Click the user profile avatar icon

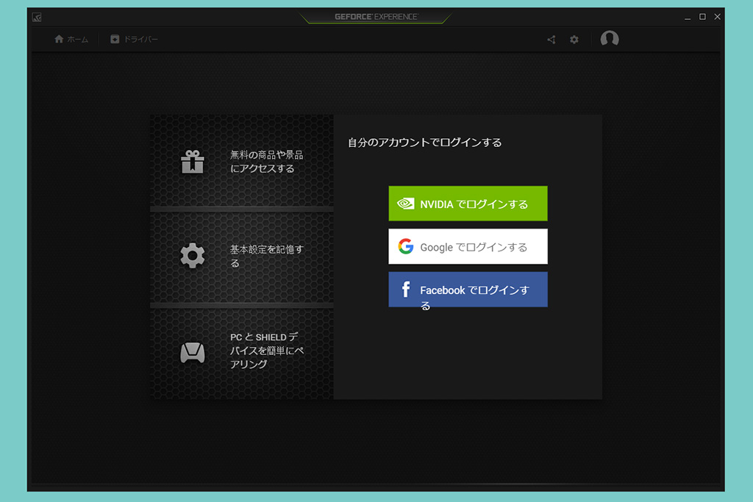pyautogui.click(x=610, y=39)
